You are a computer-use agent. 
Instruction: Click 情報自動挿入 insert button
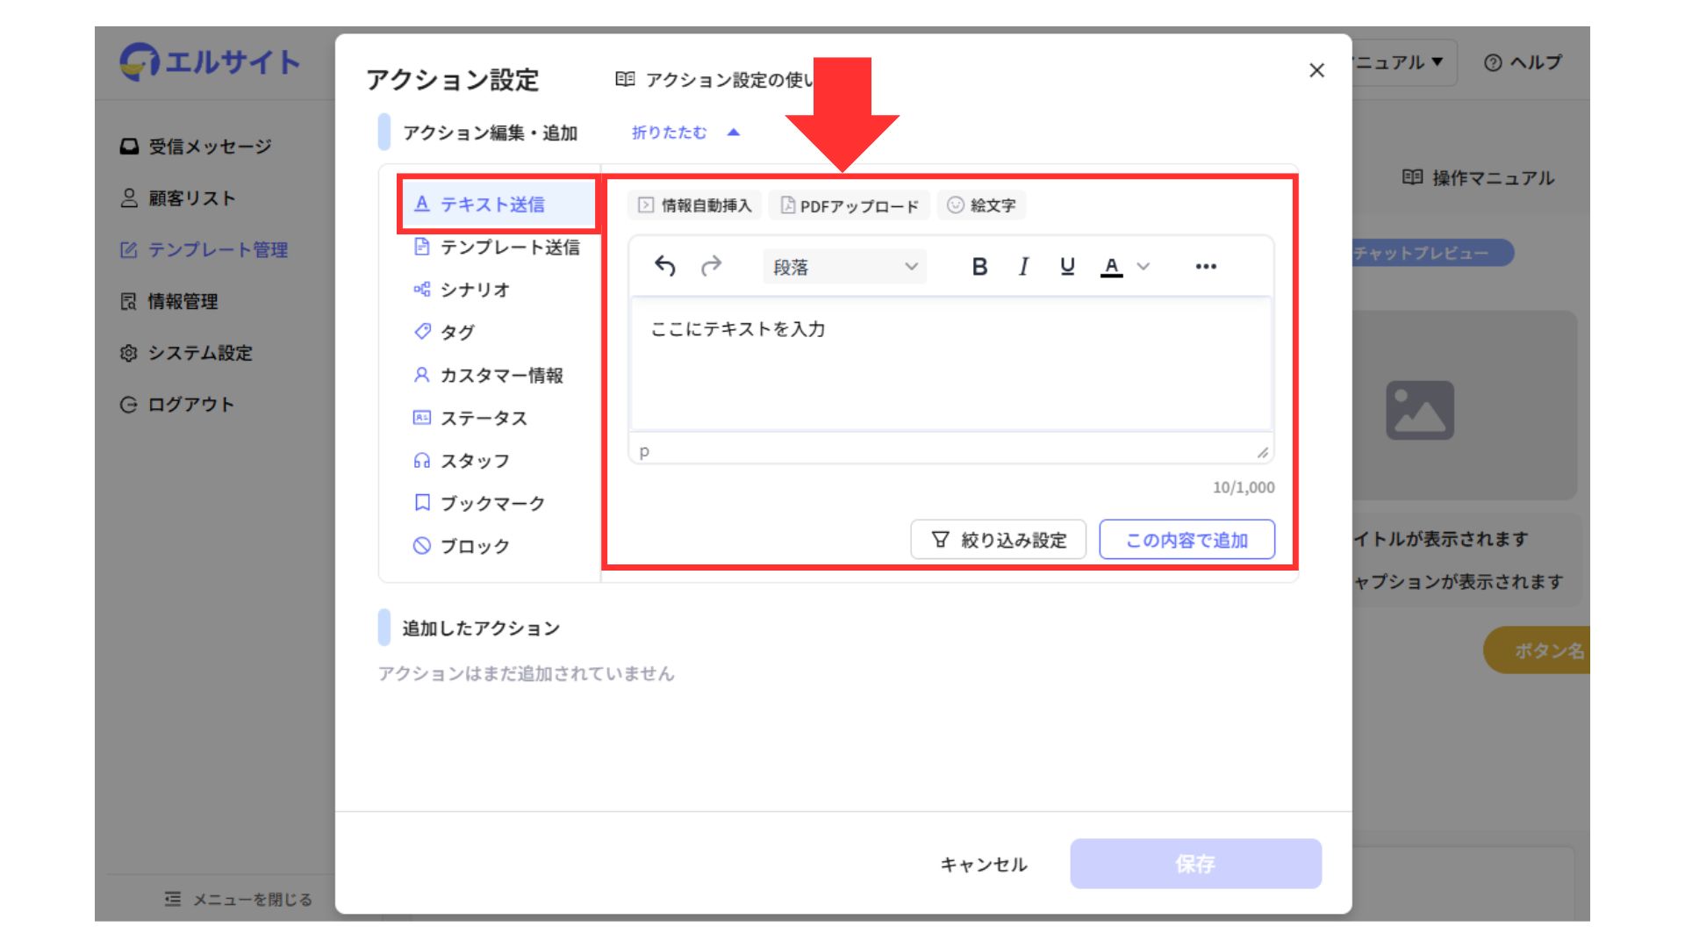point(695,205)
